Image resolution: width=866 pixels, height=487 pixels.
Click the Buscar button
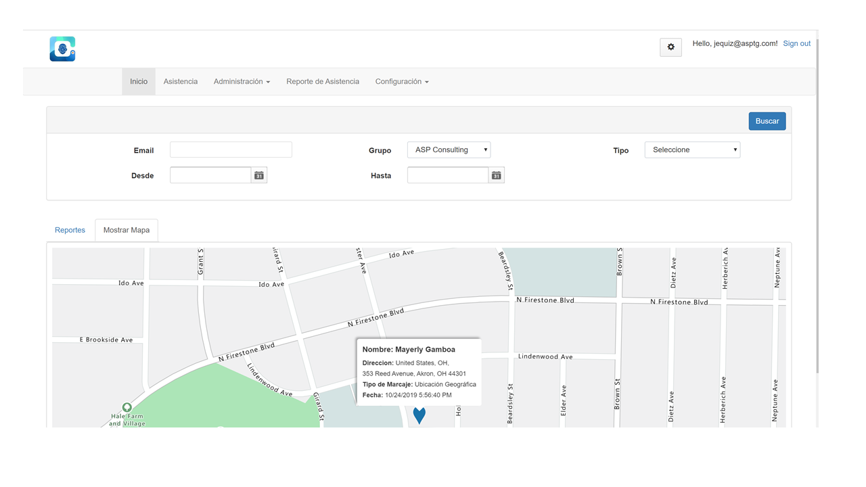(x=767, y=121)
